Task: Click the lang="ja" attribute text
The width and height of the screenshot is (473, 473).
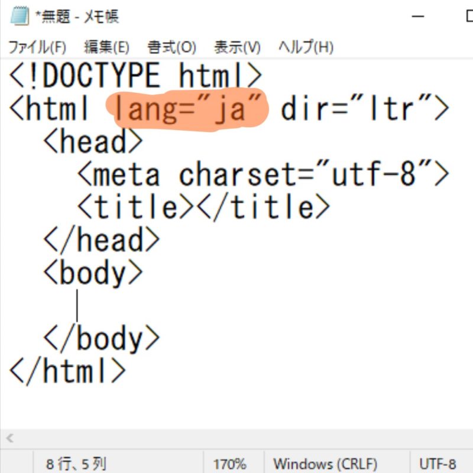Action: coord(188,109)
